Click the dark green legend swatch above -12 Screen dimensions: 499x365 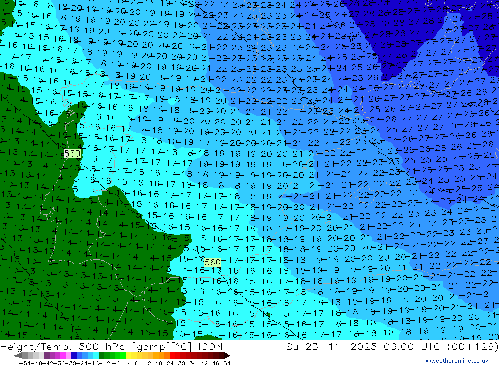[x=101, y=355]
